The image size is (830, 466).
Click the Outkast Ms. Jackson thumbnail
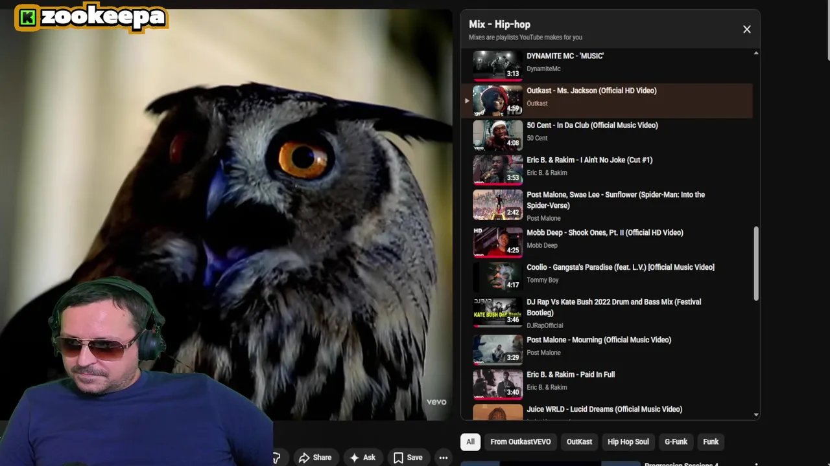497,100
